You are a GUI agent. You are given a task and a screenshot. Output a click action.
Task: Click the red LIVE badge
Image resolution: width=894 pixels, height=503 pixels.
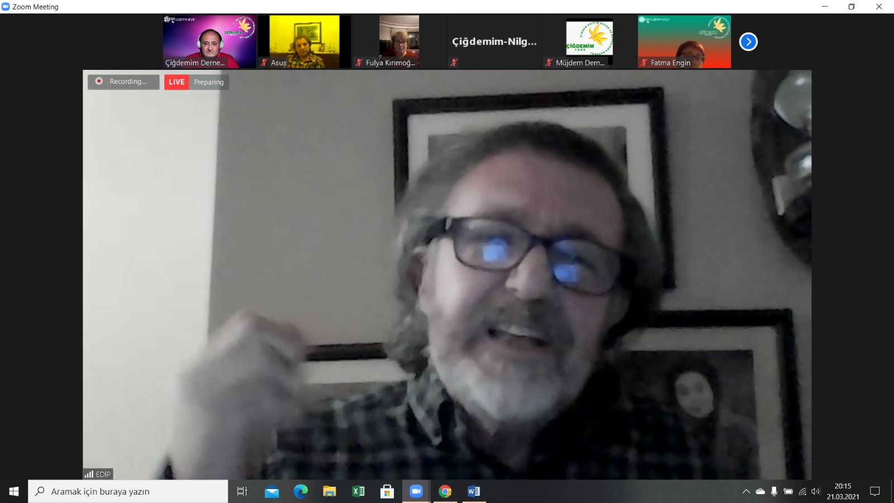coord(177,82)
